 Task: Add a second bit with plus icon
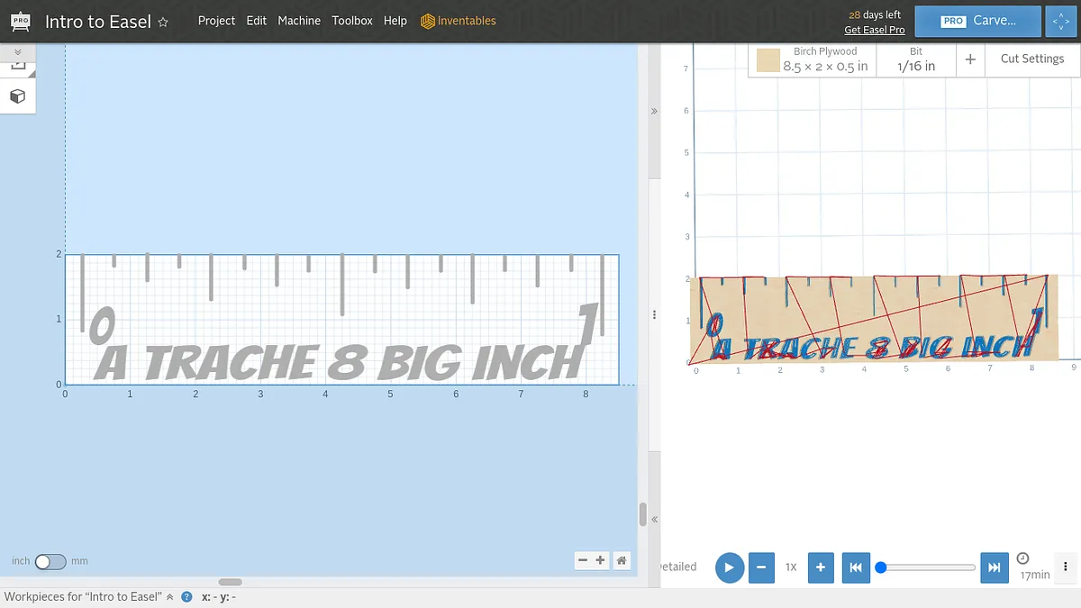[970, 59]
